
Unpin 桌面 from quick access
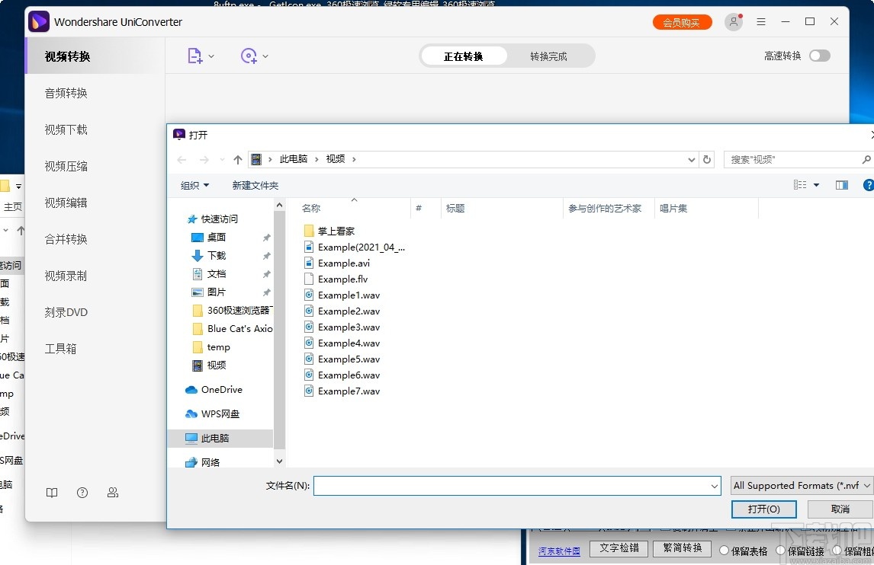pos(265,237)
